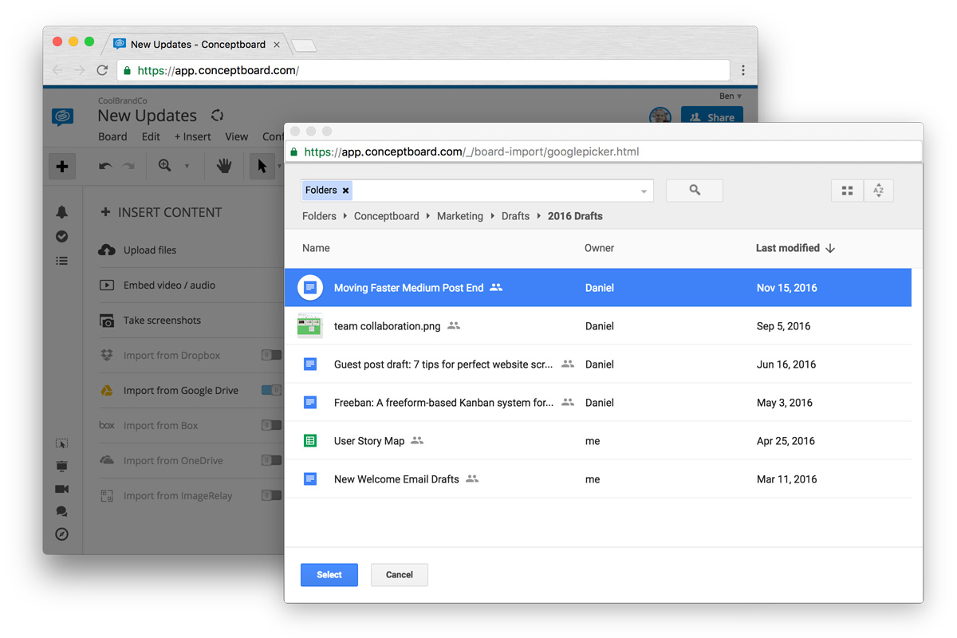Start video call with camera icon
The height and width of the screenshot is (638, 957).
click(x=61, y=489)
